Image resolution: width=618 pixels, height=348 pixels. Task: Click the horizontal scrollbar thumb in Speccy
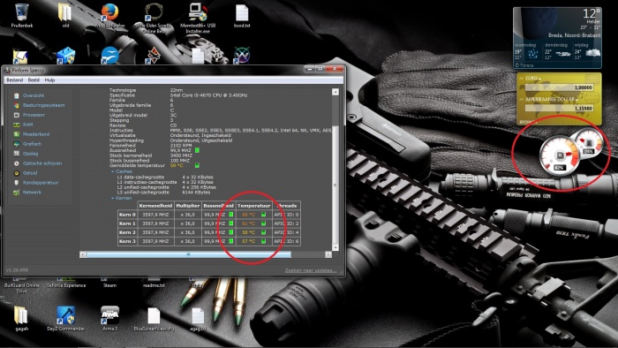(x=189, y=254)
